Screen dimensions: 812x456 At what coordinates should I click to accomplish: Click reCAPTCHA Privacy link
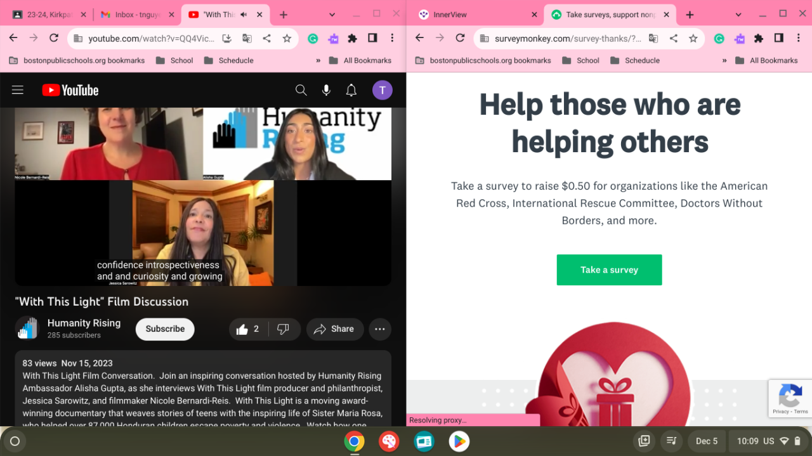(x=780, y=412)
